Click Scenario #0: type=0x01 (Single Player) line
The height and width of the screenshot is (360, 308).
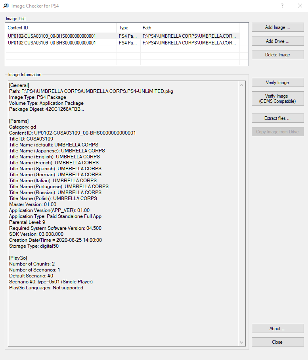[x=51, y=282]
